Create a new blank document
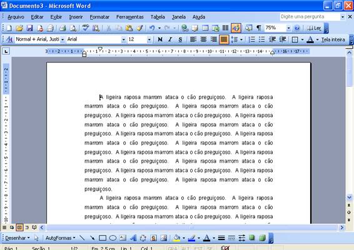The width and height of the screenshot is (354, 250). (x=9, y=28)
